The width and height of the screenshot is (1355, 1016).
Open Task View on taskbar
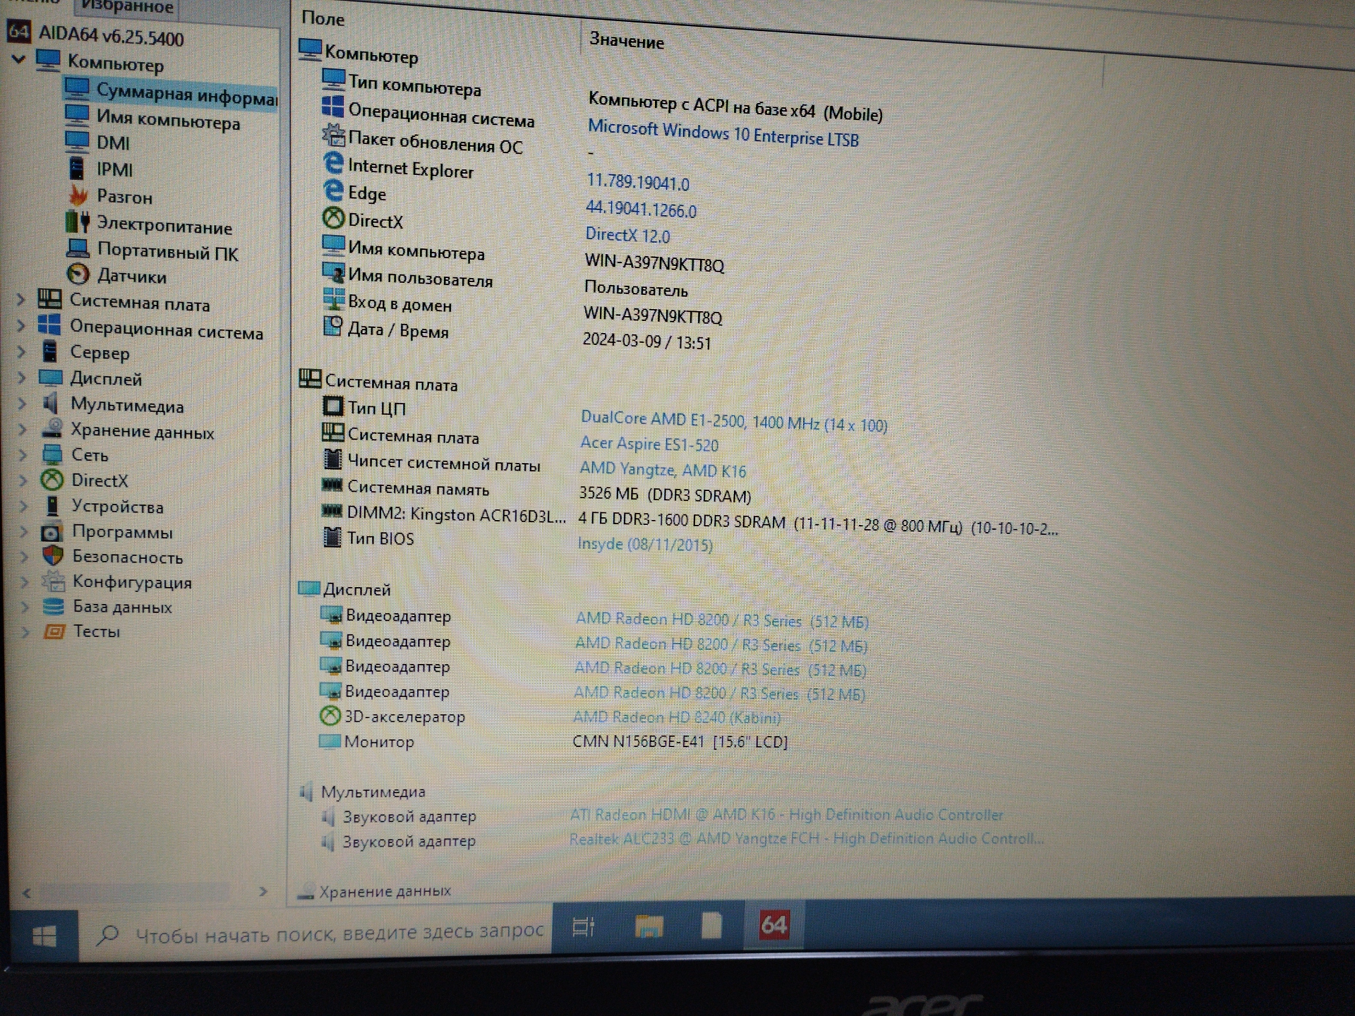pyautogui.click(x=584, y=926)
